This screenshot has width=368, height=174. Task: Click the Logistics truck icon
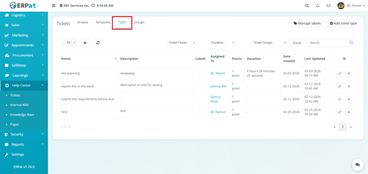pos(7,15)
